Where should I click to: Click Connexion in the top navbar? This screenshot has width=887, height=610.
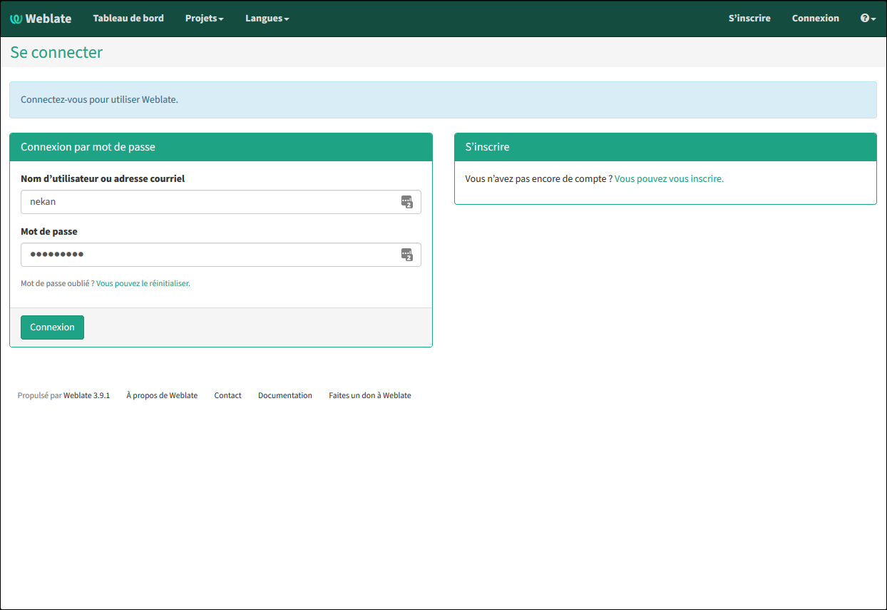(815, 19)
